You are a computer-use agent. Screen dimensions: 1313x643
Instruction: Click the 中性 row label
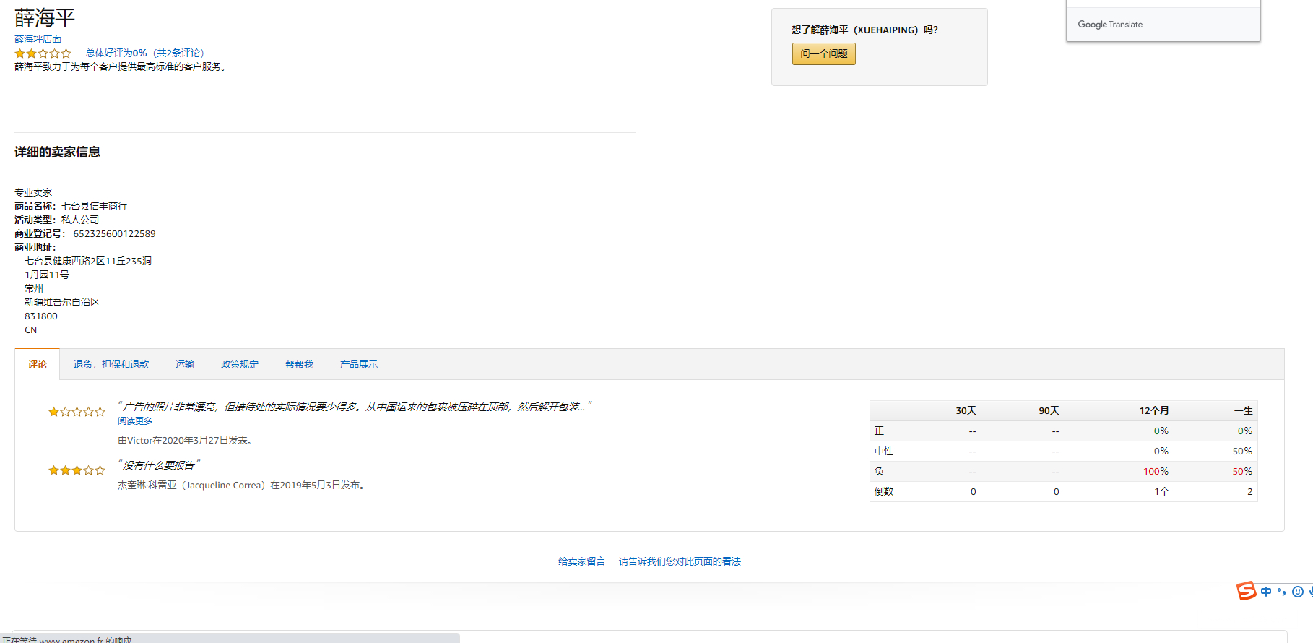[x=884, y=451]
